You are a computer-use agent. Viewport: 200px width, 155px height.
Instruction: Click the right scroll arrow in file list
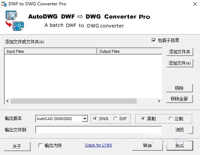click(x=159, y=101)
